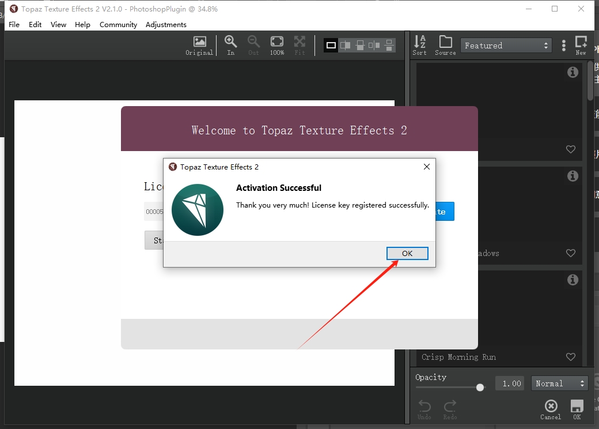Open the Help menu
This screenshot has width=599, height=429.
point(82,24)
